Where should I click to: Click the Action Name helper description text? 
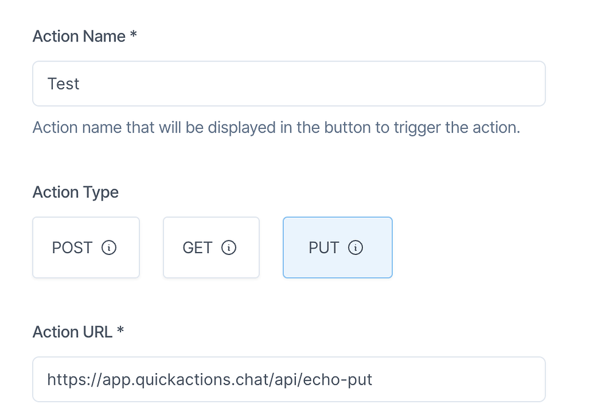(276, 128)
